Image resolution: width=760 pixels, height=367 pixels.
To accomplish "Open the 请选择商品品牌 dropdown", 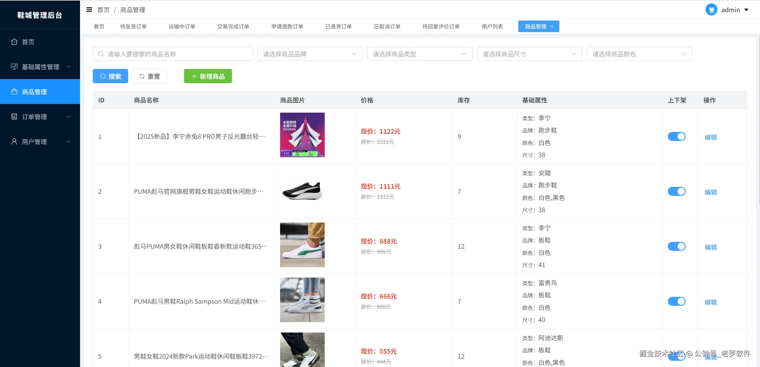I will (x=310, y=54).
